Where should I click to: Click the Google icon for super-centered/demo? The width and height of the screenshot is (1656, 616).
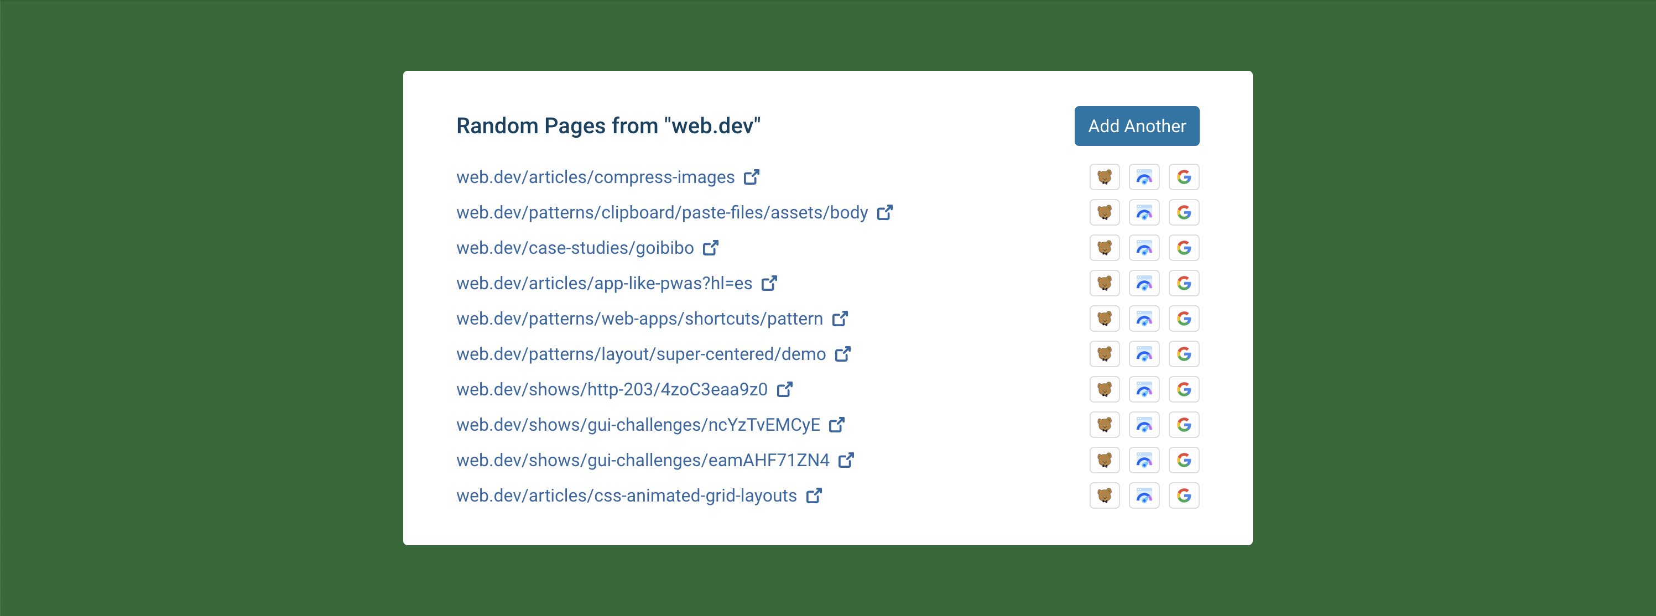point(1184,354)
